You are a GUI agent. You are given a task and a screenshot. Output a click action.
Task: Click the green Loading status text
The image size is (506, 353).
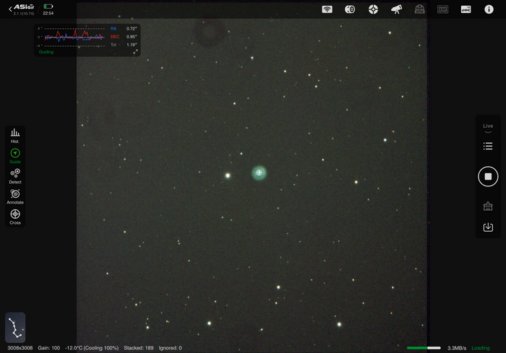[x=481, y=348]
